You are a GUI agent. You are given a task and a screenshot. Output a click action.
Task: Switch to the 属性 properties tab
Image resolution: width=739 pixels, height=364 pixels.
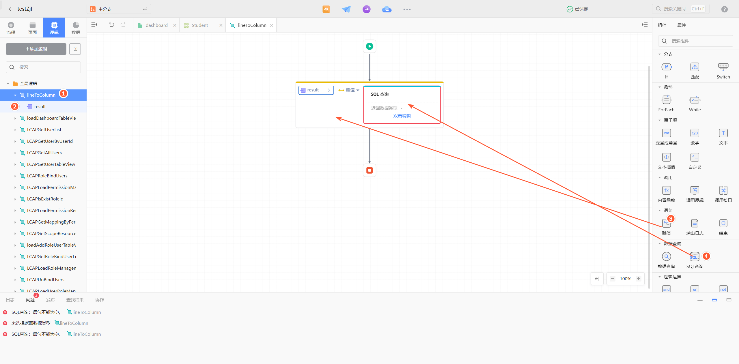682,25
